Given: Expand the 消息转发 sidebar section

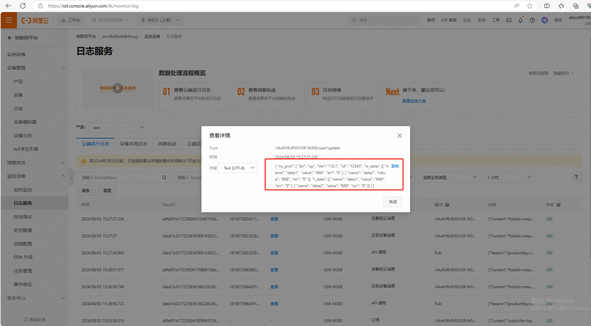Looking at the screenshot, I should click(63, 163).
